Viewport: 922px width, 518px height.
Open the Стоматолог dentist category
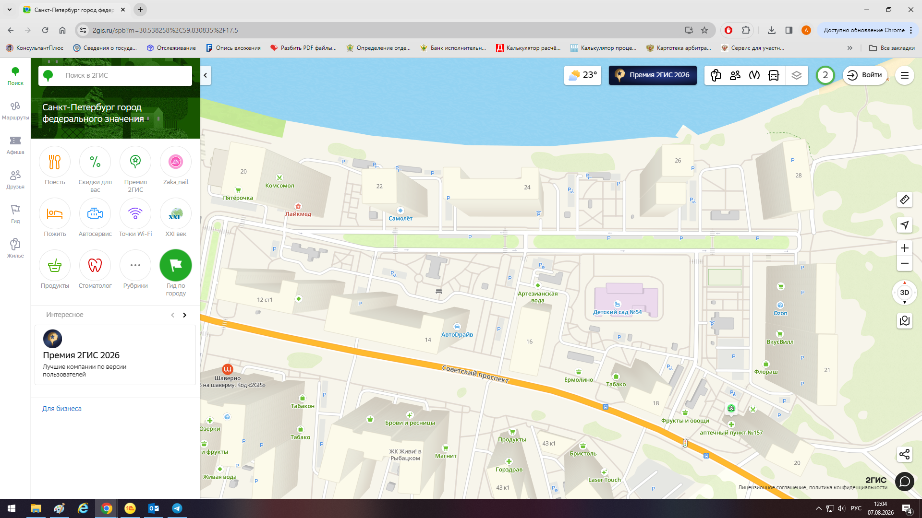[x=95, y=270]
